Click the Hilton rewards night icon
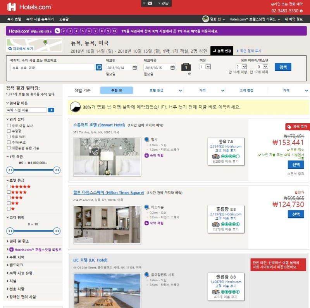The height and width of the screenshot is (308, 310). point(146,223)
